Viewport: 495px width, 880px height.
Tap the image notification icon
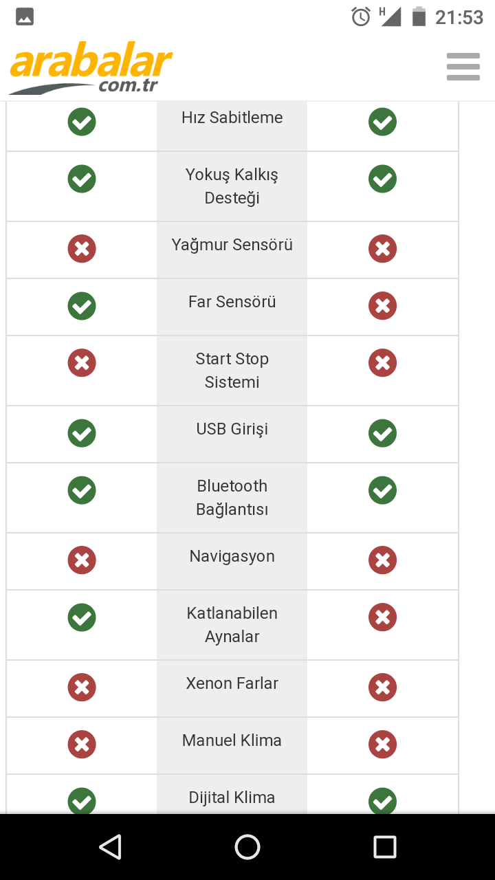point(25,17)
